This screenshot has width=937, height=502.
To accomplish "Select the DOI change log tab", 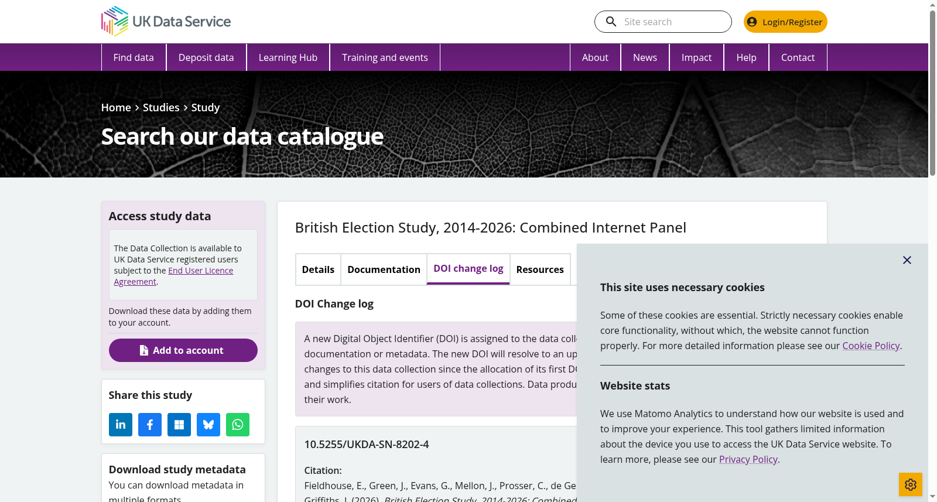I will coord(468,269).
